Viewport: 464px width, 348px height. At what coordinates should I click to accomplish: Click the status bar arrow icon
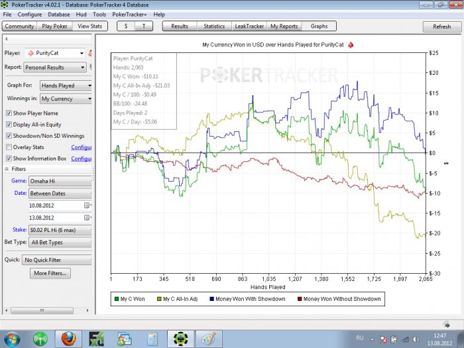447,325
